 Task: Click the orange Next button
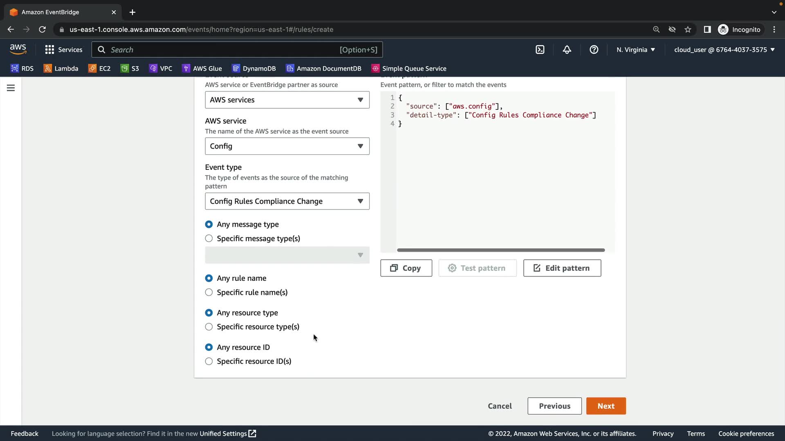coord(606,406)
